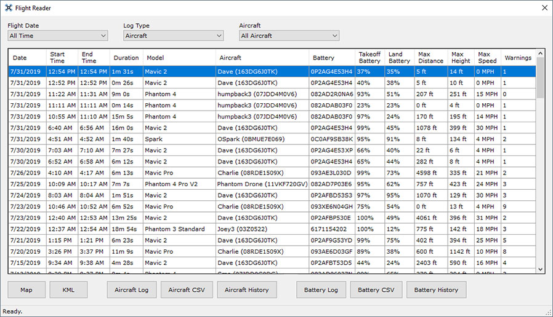This screenshot has height=317, width=553.
Task: Click the Max Distance column header
Action: click(x=431, y=58)
